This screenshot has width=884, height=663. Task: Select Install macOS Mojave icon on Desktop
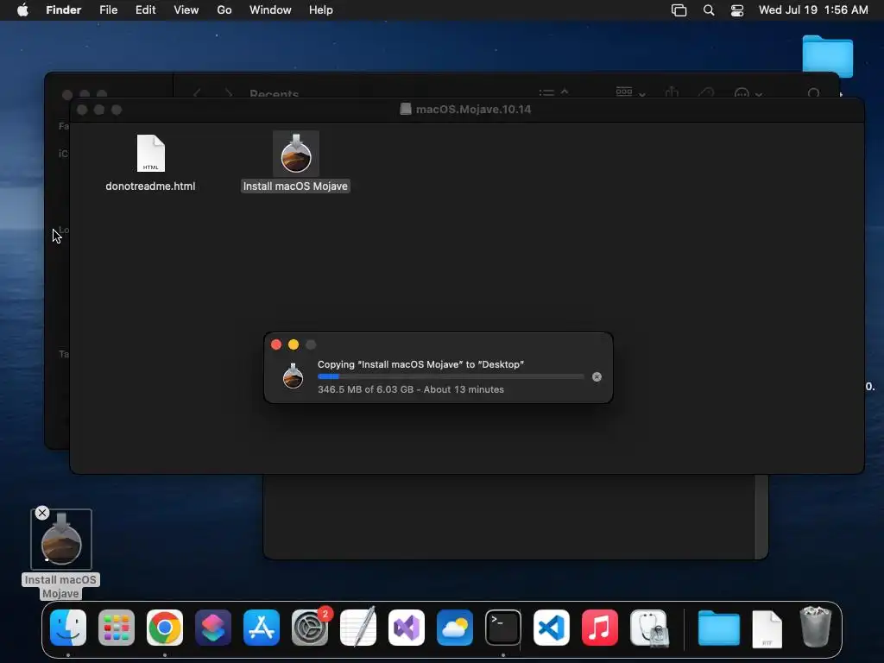pos(61,540)
